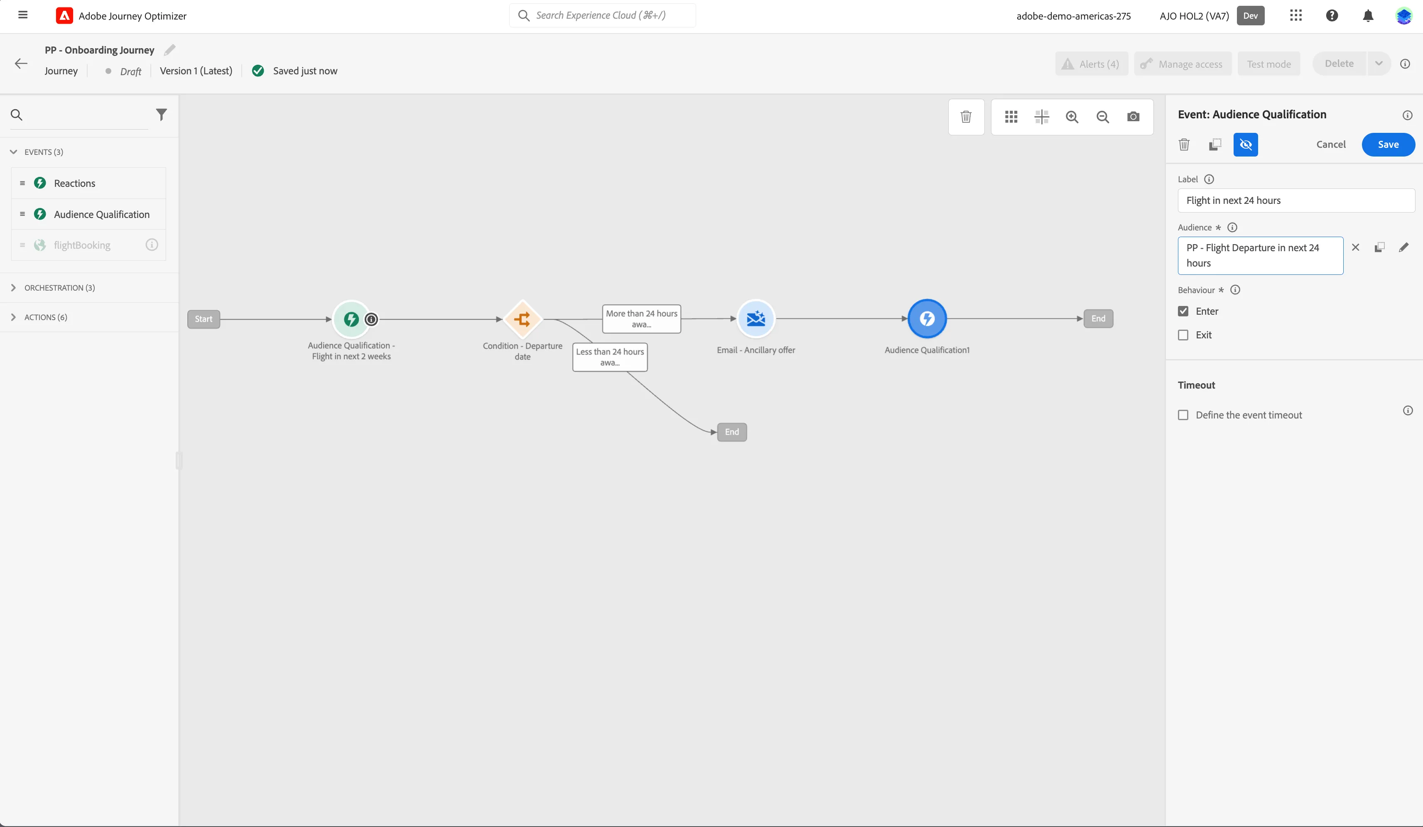Open the user profile avatar
Screen dimensions: 1423x827
click(1404, 15)
